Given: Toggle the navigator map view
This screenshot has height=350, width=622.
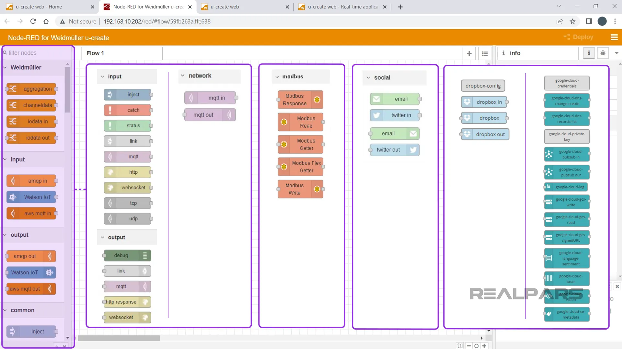Looking at the screenshot, I should (x=459, y=346).
